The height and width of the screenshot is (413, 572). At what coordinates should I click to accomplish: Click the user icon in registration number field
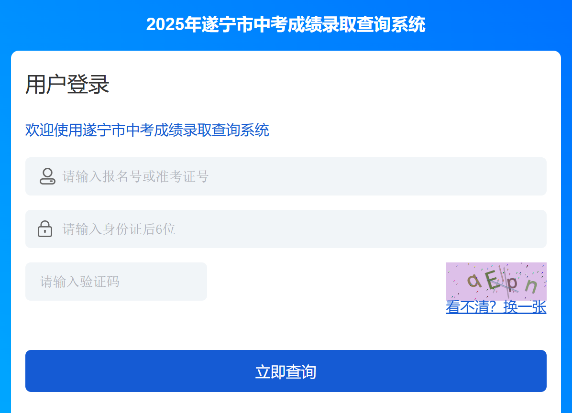tap(47, 176)
